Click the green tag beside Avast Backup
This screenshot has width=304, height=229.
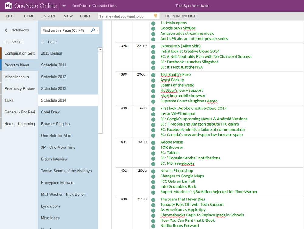[153, 81]
